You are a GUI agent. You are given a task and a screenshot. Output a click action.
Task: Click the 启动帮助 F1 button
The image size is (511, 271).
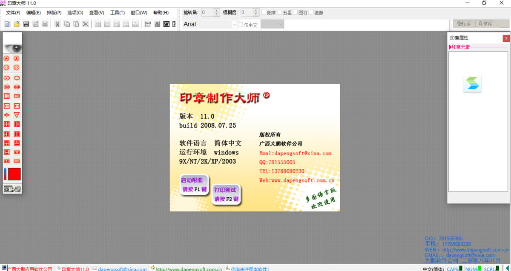pos(194,185)
